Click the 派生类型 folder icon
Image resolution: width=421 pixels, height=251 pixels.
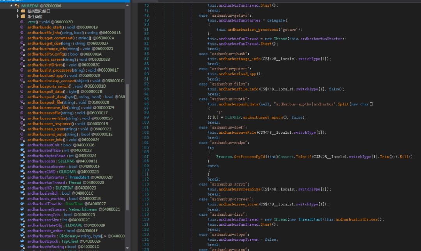click(23, 17)
